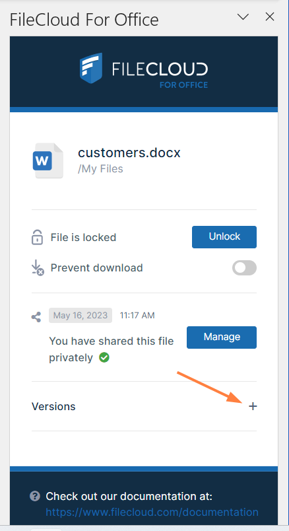Click the FileCloud For Office pane title
This screenshot has height=531, width=289.
point(84,20)
